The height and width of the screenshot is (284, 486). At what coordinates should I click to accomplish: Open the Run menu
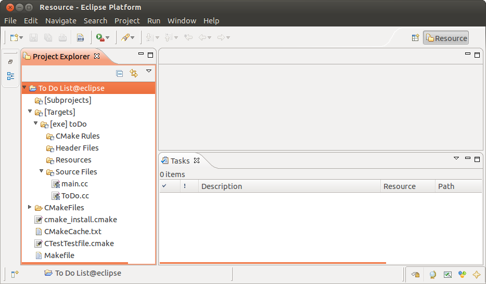pyautogui.click(x=154, y=21)
